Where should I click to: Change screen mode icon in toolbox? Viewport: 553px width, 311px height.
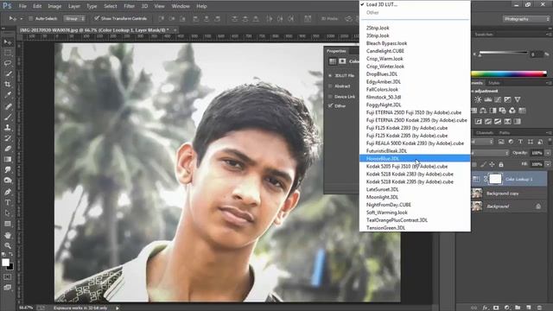(8, 288)
